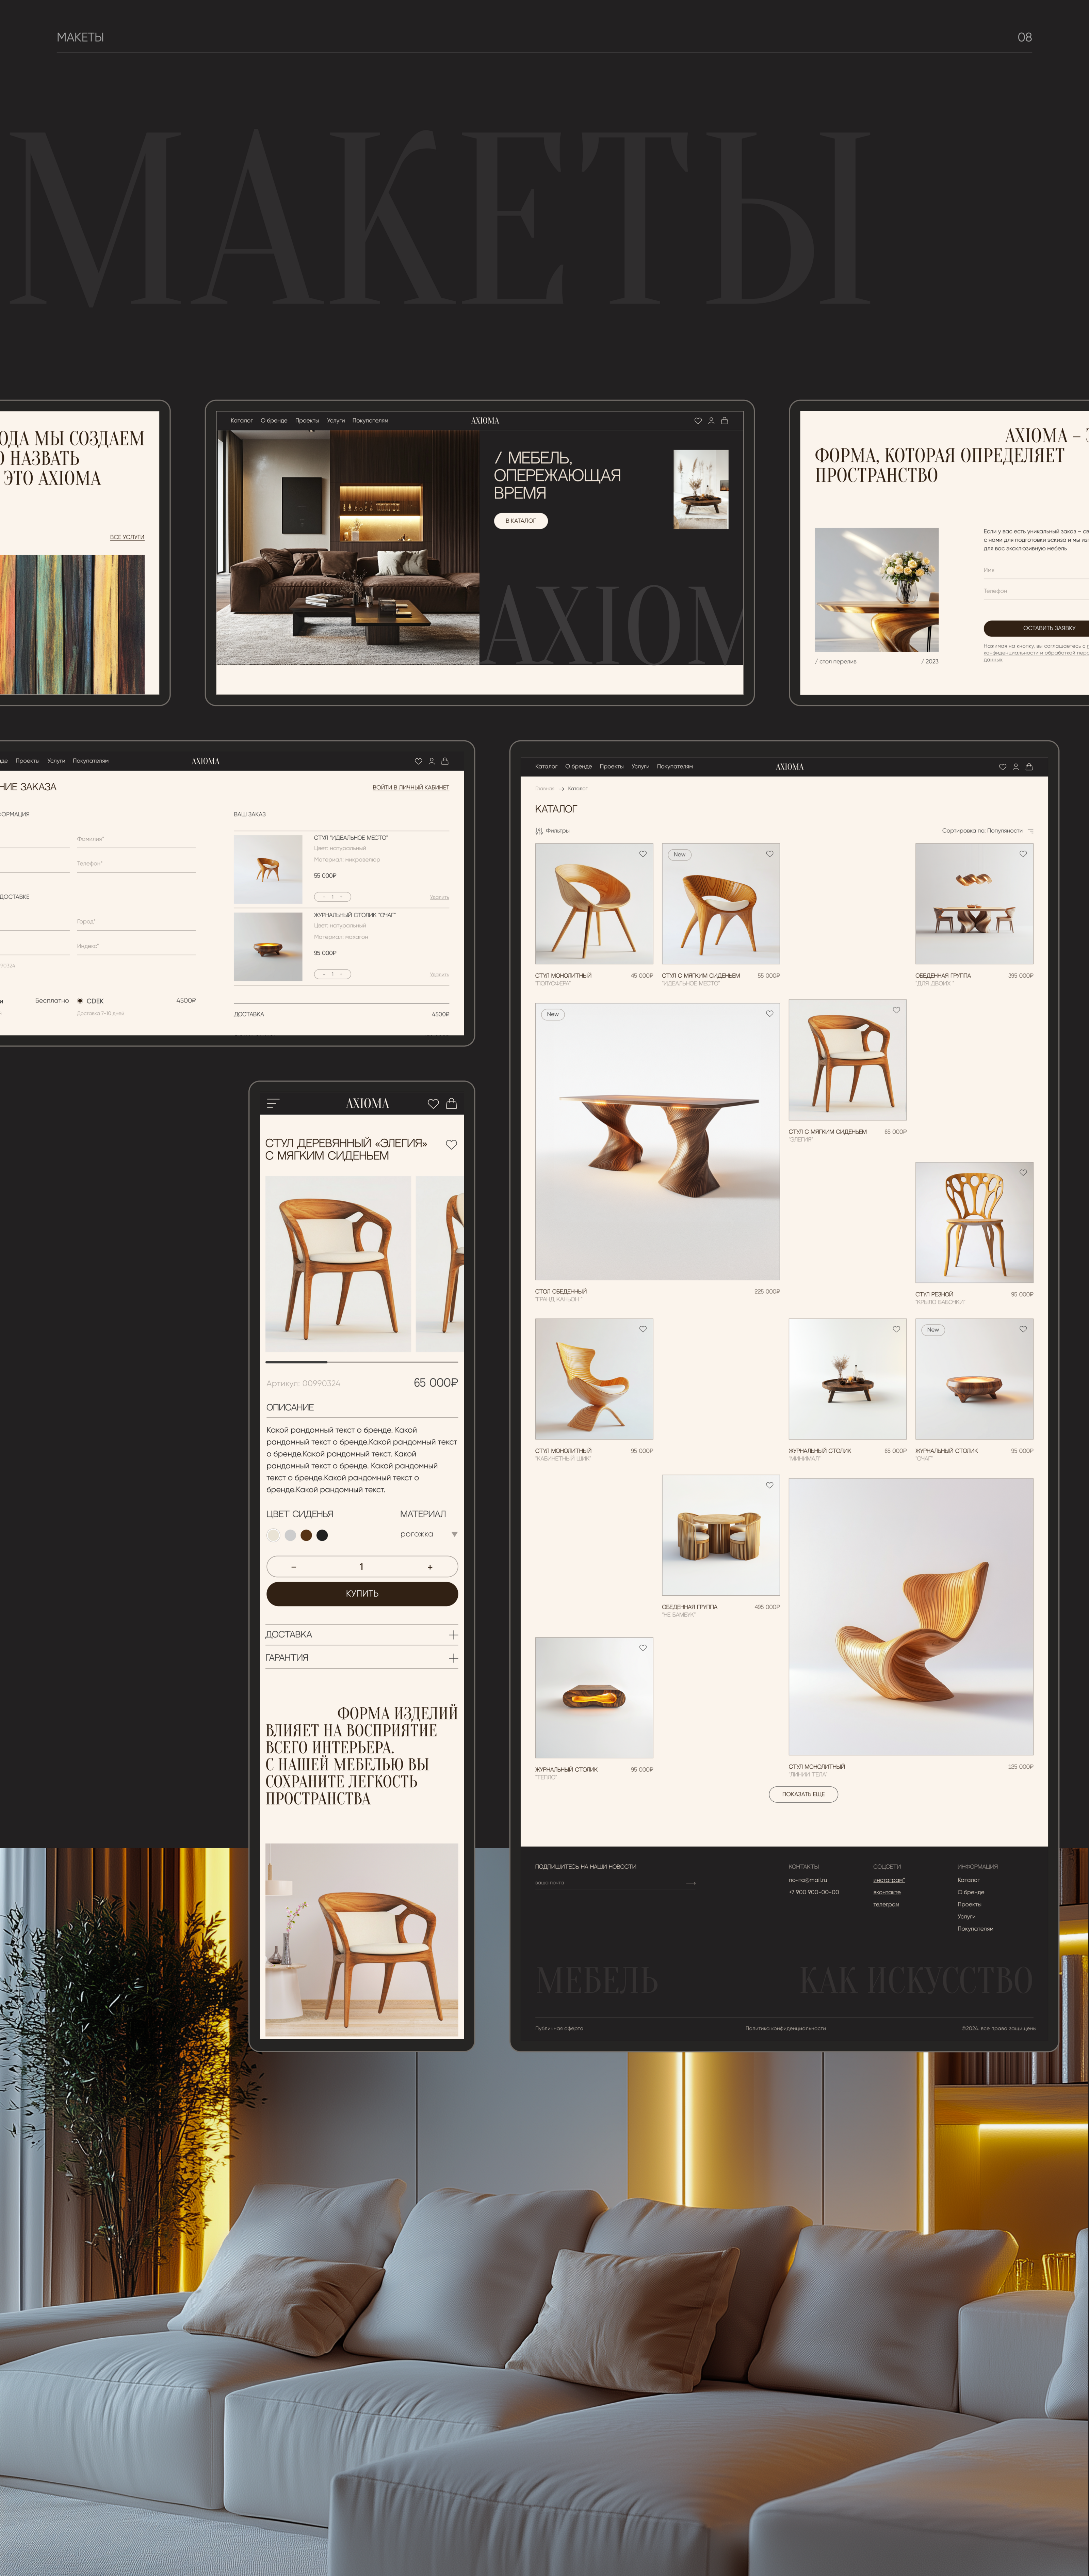
Task: Click the user account icon in catalog header
Action: coord(1016,767)
